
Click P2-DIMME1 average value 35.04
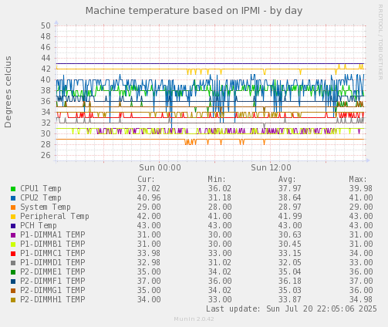[290, 271]
